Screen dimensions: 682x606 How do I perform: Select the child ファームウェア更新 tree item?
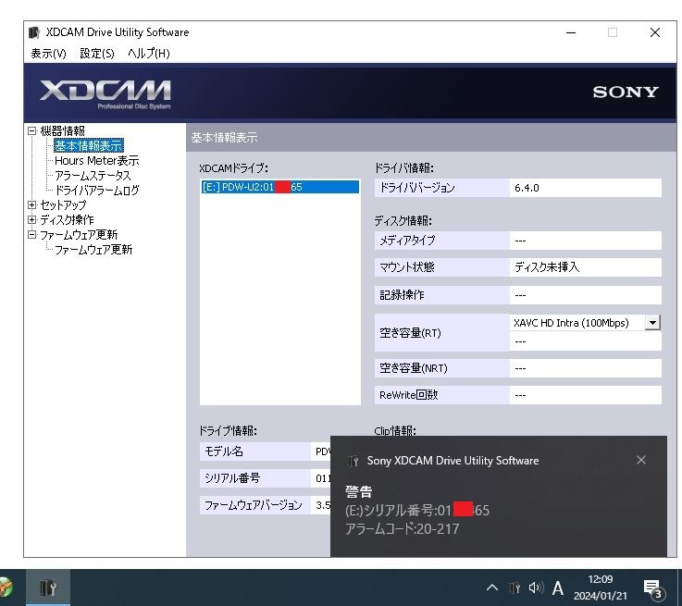(x=93, y=250)
